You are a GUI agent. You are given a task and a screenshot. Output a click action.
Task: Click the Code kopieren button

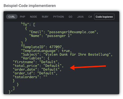104,17
